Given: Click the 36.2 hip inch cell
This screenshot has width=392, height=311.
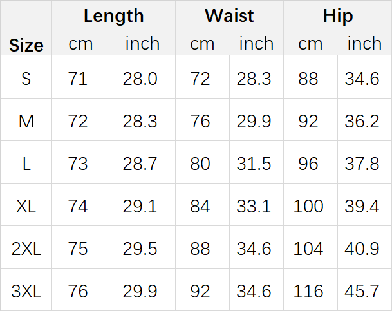Looking at the screenshot, I should click(362, 121).
